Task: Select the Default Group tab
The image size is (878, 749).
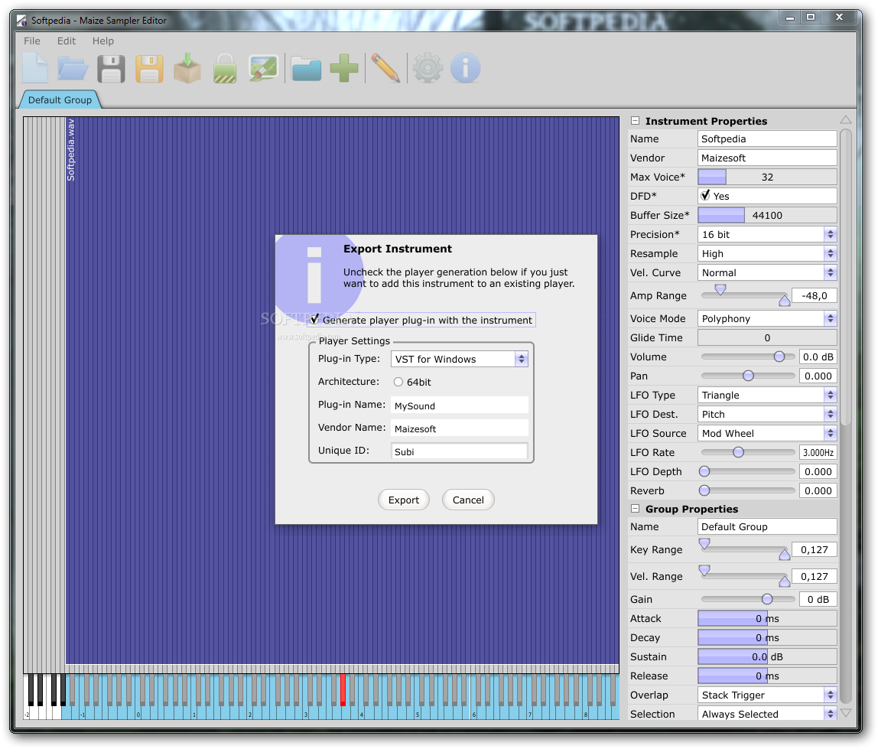Action: pyautogui.click(x=60, y=99)
